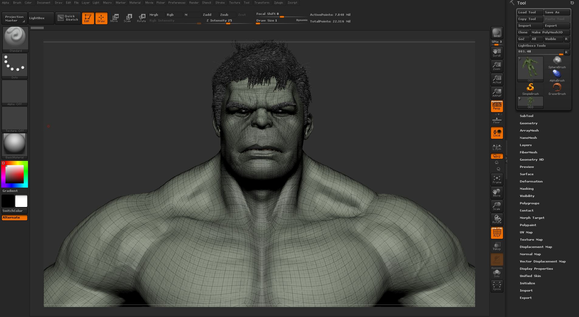Open the Brush menu
579x317 pixels.
click(x=17, y=2)
